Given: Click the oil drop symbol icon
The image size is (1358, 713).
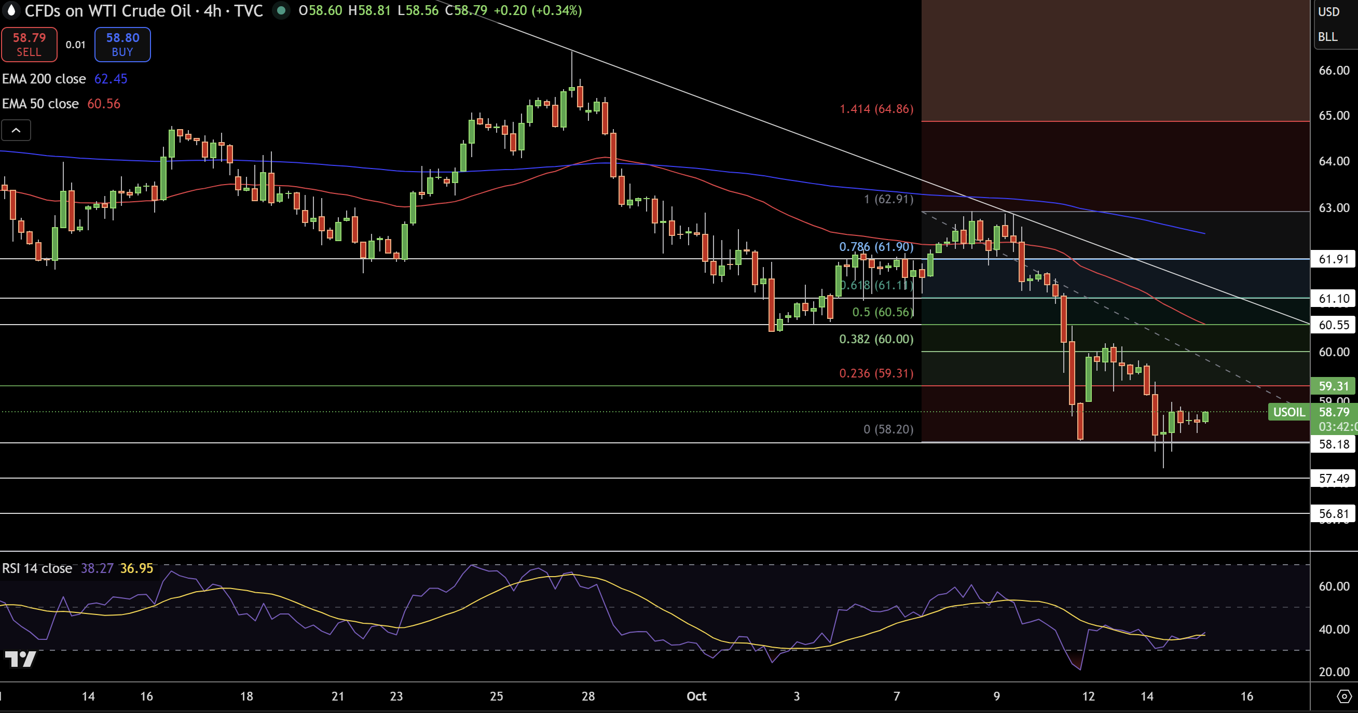Looking at the screenshot, I should 10,10.
